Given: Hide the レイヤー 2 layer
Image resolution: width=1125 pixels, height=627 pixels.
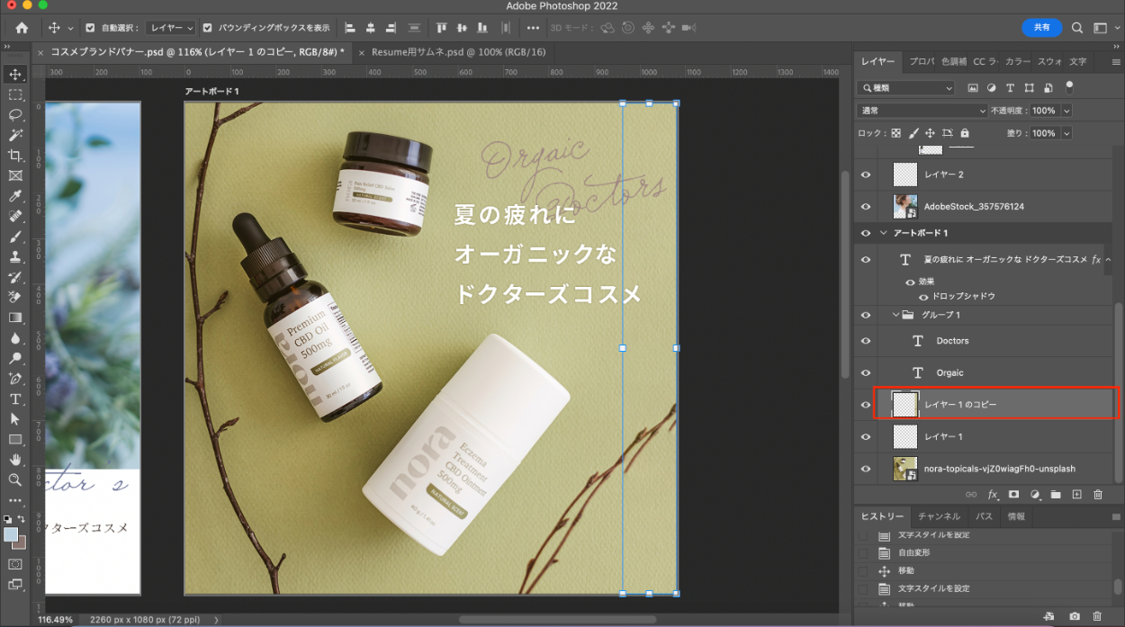Looking at the screenshot, I should click(866, 175).
